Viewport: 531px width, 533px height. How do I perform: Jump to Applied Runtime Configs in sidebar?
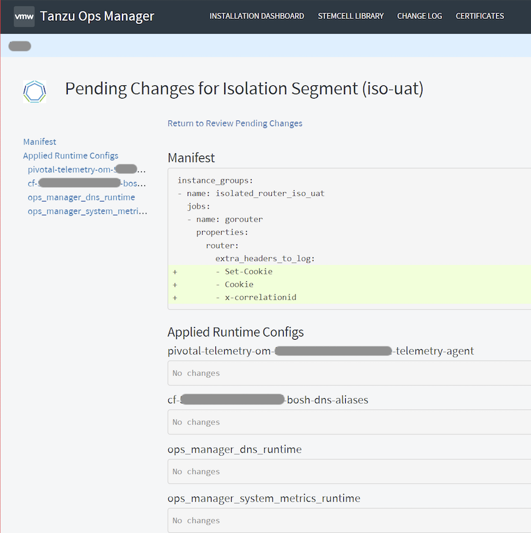(x=71, y=156)
